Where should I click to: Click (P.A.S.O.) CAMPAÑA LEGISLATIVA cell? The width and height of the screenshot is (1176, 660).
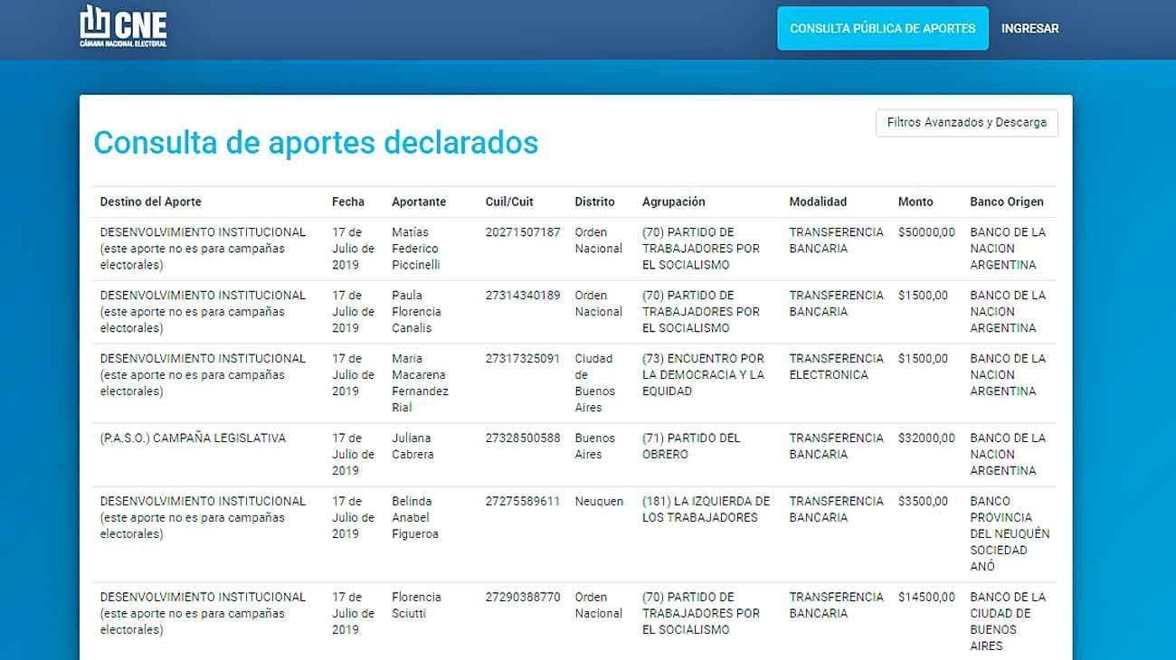[193, 438]
